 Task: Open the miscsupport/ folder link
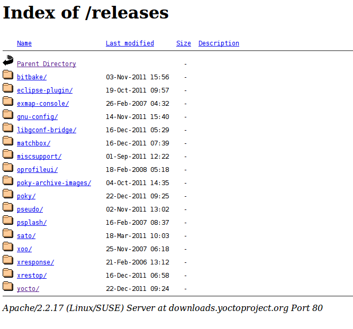39,157
